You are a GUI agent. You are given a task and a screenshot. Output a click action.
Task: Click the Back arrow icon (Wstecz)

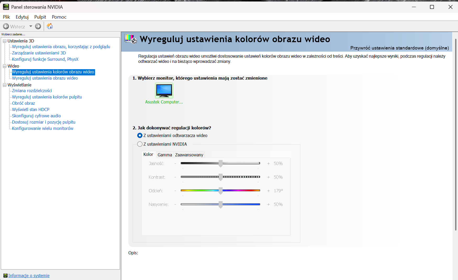pyautogui.click(x=6, y=26)
